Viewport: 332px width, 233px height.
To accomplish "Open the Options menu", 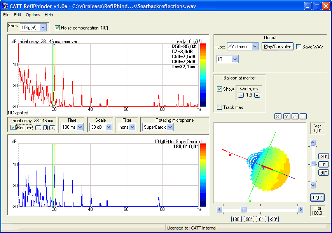I will point(33,15).
